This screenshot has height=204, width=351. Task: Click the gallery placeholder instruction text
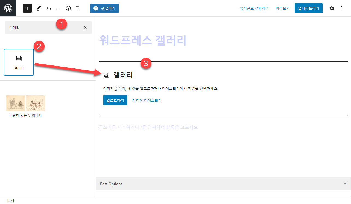[x=160, y=89]
